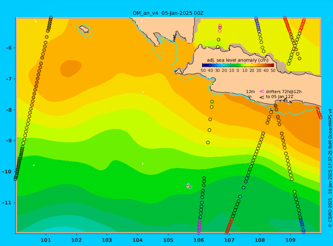Click latitude axis label -11
The height and width of the screenshot is (246, 333).
coord(8,202)
